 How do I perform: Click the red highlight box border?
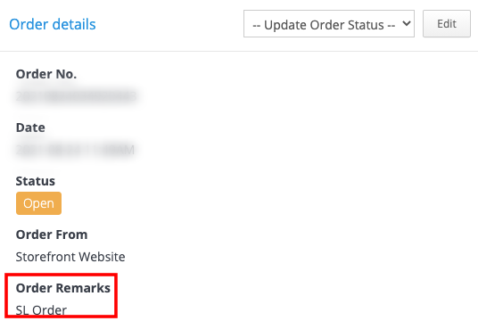61,275
